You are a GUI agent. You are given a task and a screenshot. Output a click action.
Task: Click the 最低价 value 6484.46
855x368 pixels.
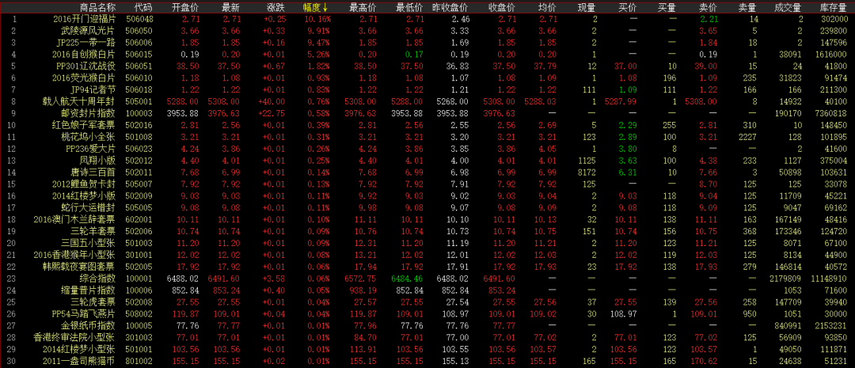[407, 279]
